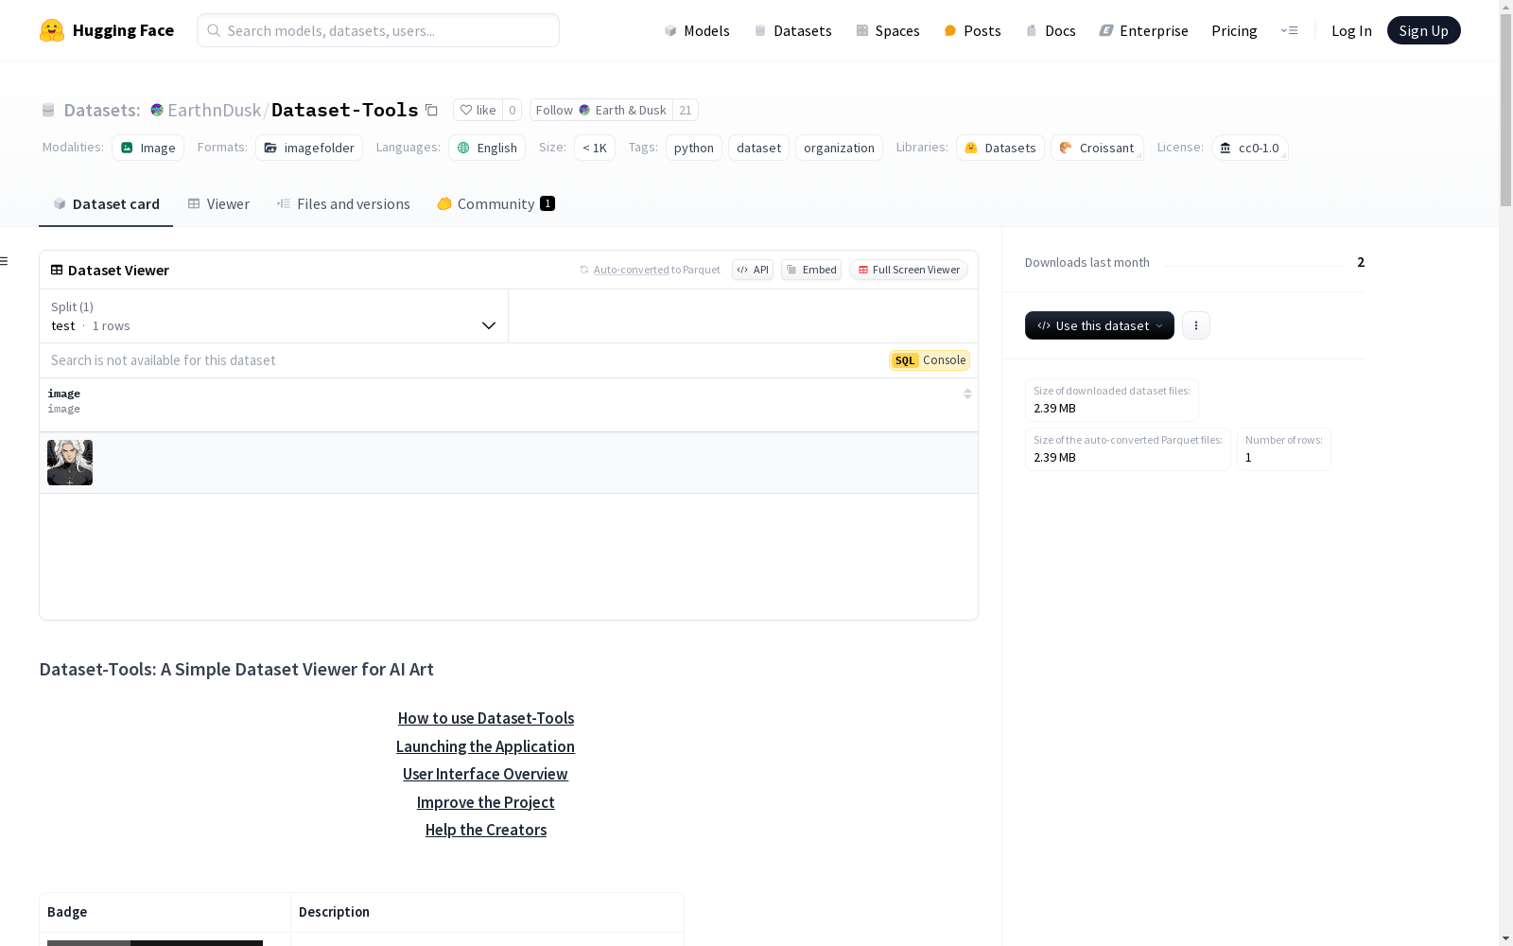Open the cc0-1.0 license tag
1513x946 pixels.
point(1250,148)
